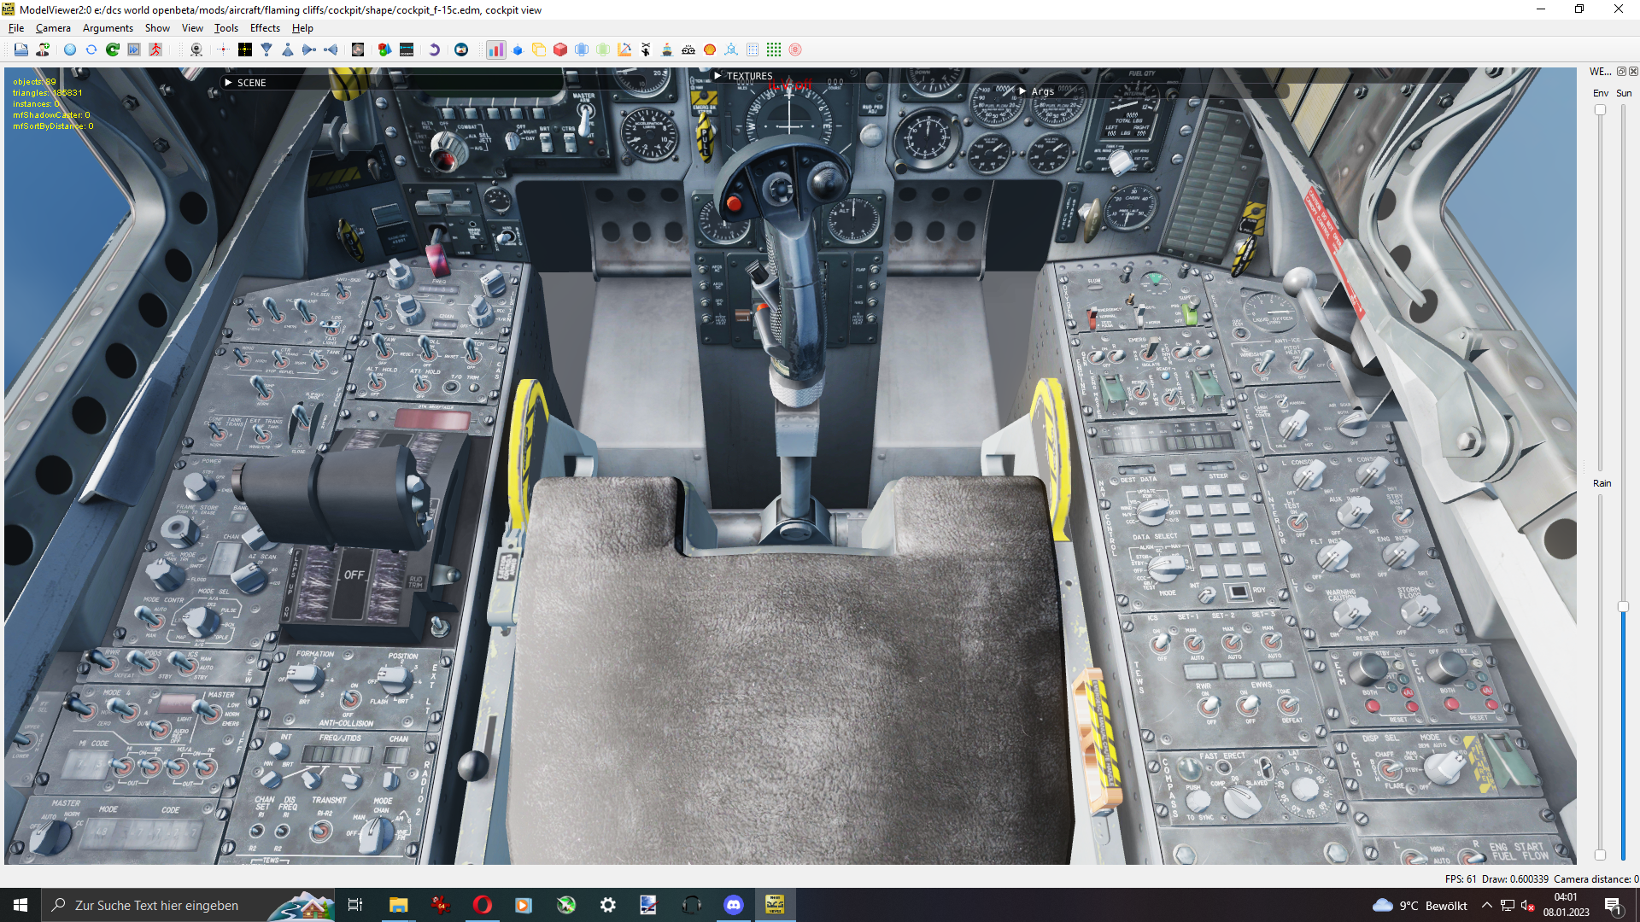Open the Arguments menu
Viewport: 1640px width, 922px height.
point(108,28)
